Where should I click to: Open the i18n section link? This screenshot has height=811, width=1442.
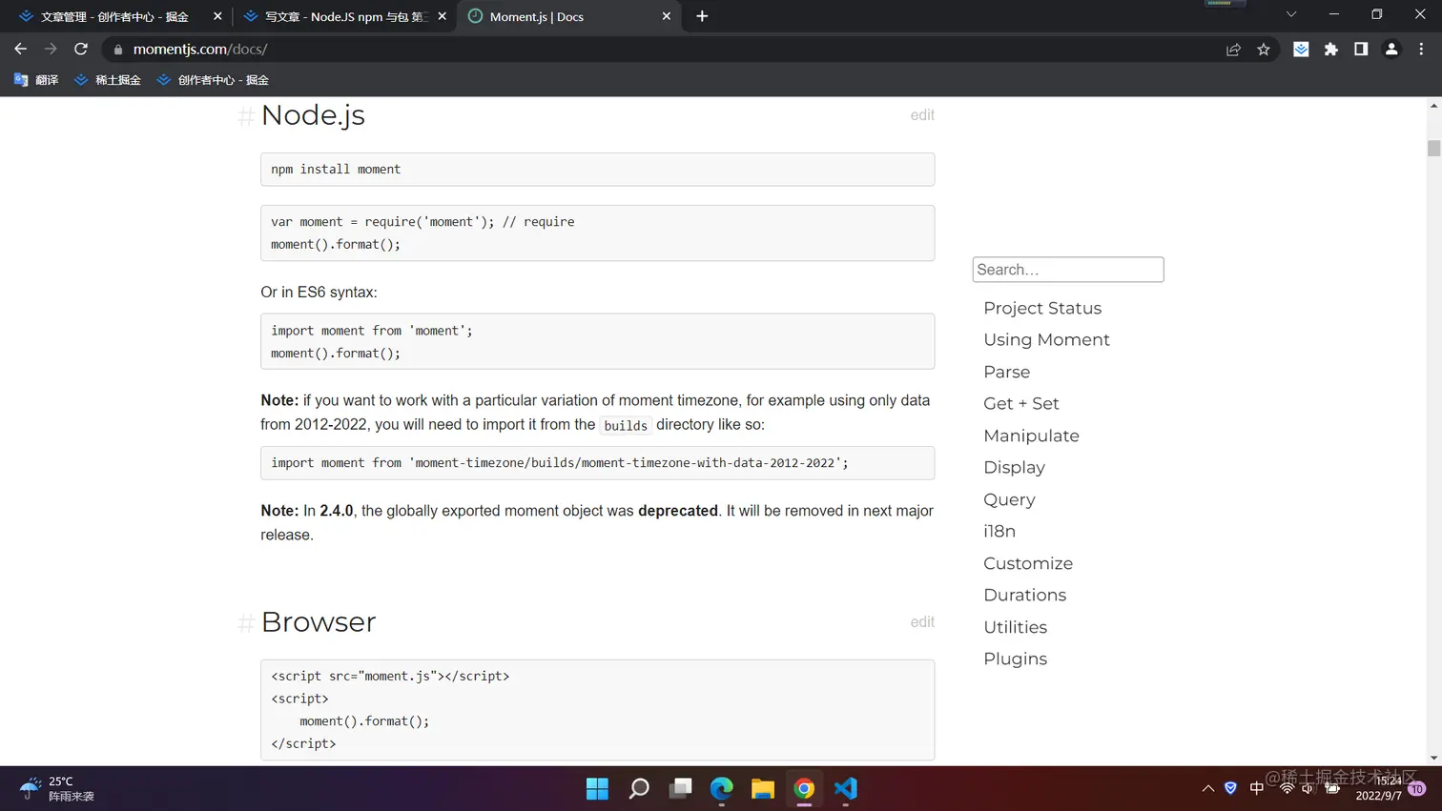point(999,532)
